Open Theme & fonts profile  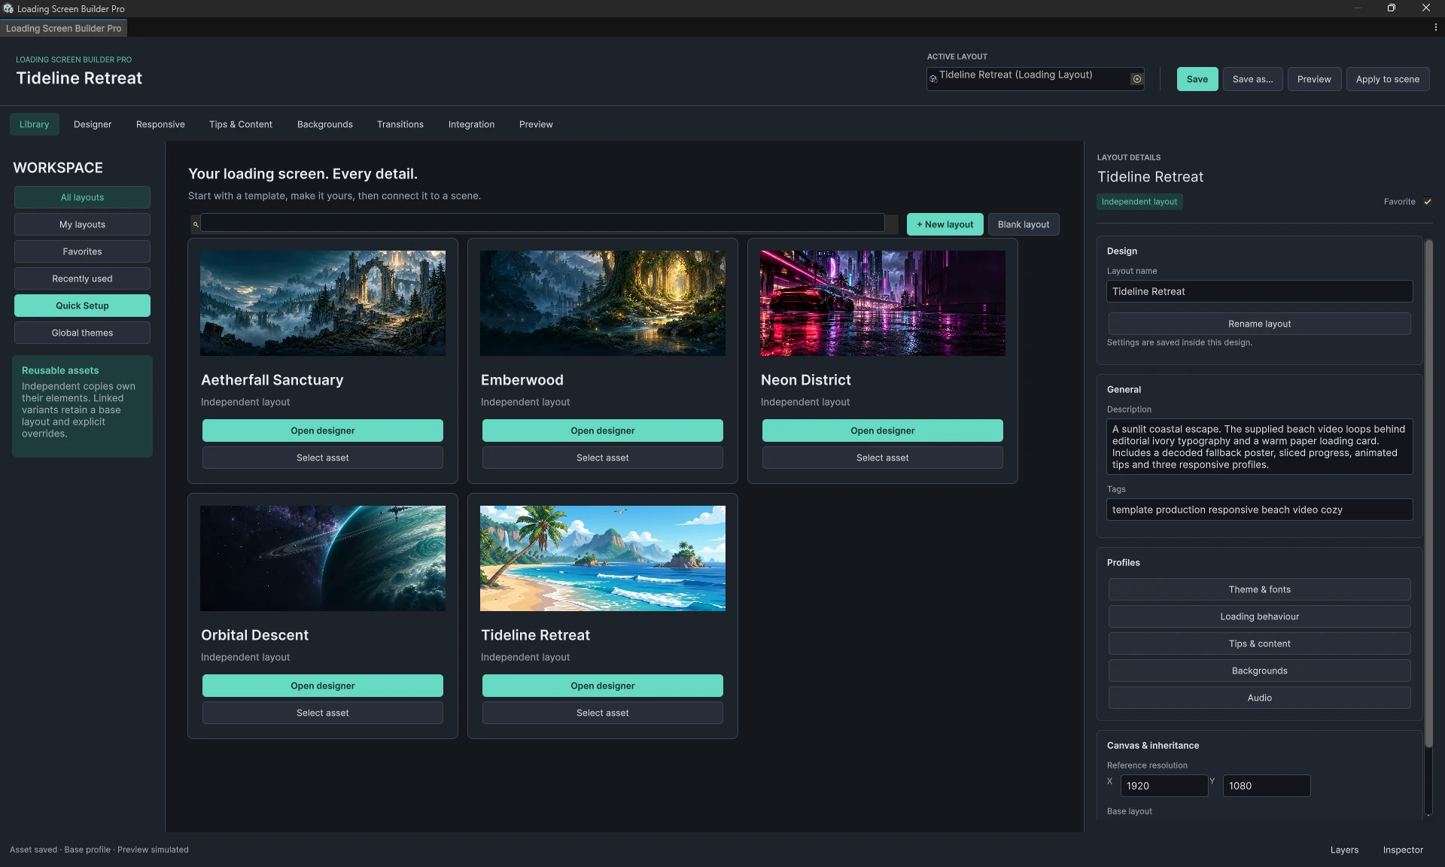click(x=1260, y=589)
